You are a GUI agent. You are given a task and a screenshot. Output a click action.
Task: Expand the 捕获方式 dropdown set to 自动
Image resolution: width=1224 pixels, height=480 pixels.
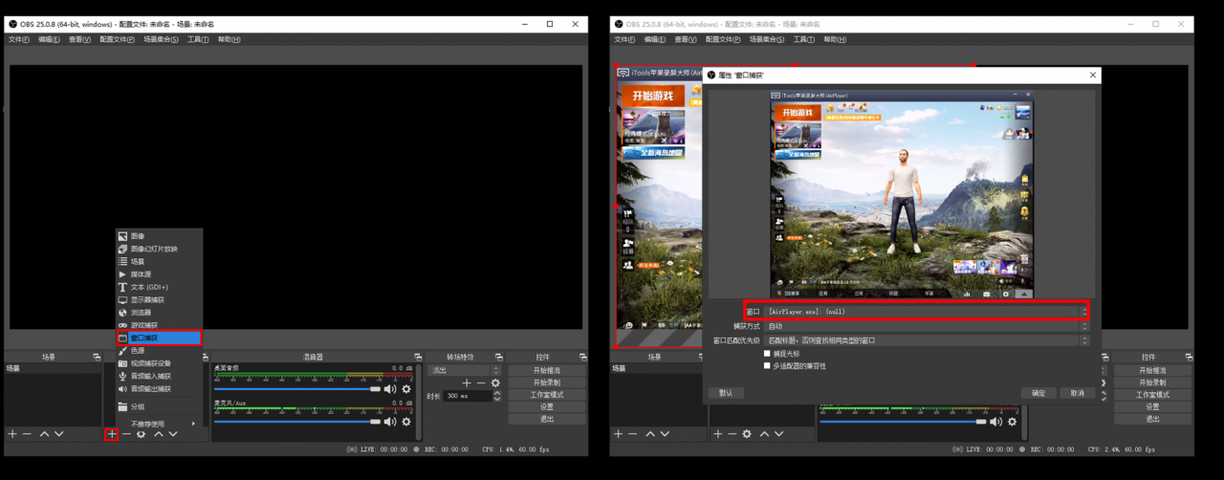pos(926,326)
